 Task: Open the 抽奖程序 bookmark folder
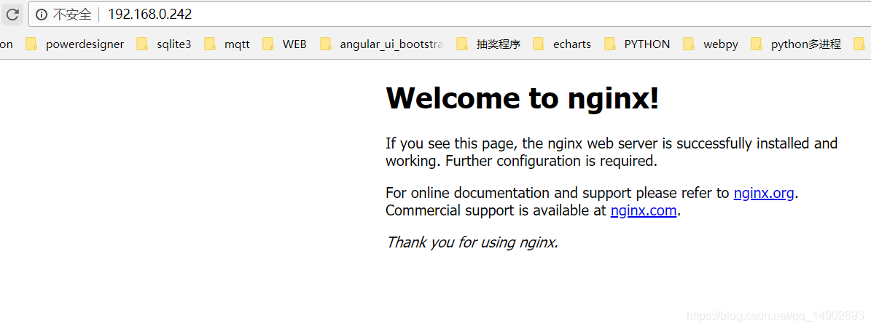pyautogui.click(x=488, y=44)
